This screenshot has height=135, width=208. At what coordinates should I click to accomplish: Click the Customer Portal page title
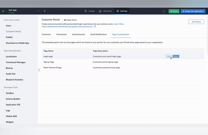[x=51, y=20]
